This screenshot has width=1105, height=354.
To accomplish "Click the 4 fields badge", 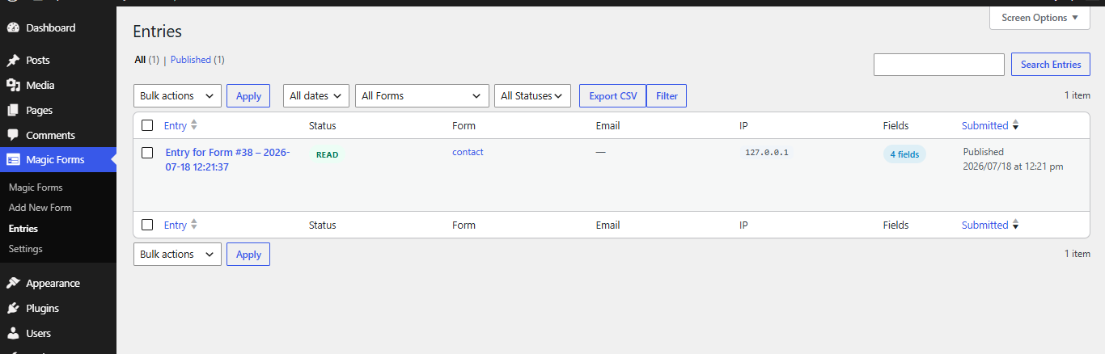I will [x=904, y=154].
